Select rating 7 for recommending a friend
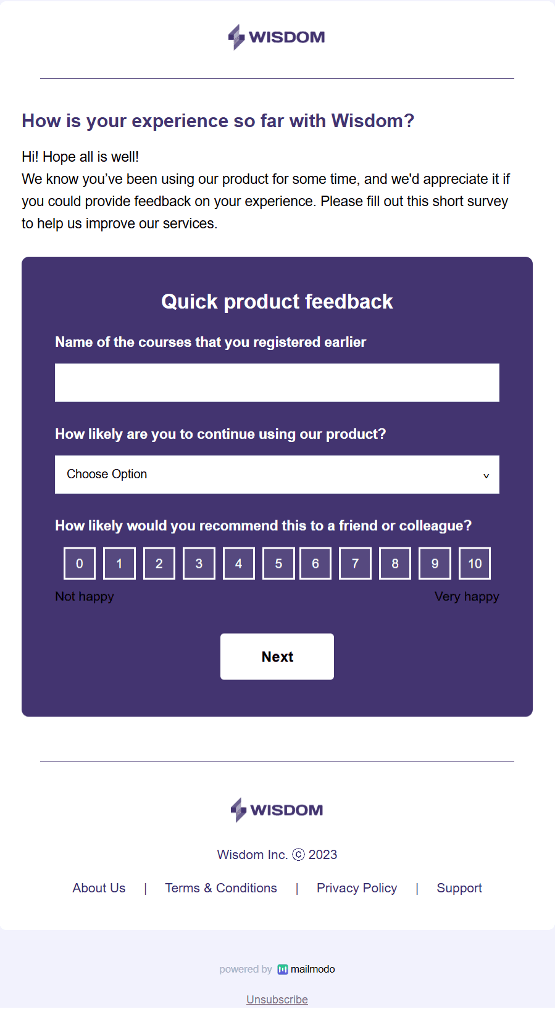555x1009 pixels. (355, 563)
